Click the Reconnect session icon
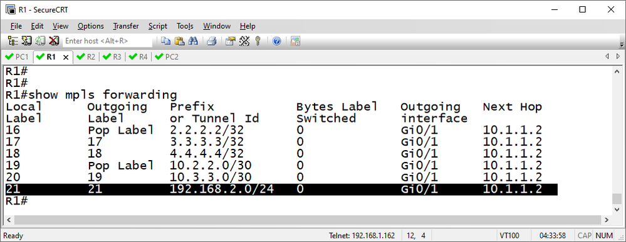 coord(40,41)
